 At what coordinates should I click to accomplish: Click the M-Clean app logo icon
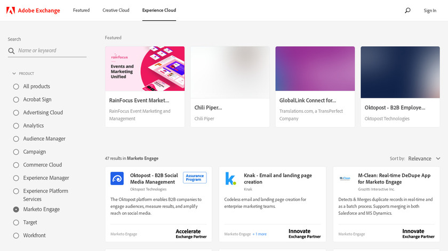[x=345, y=178]
